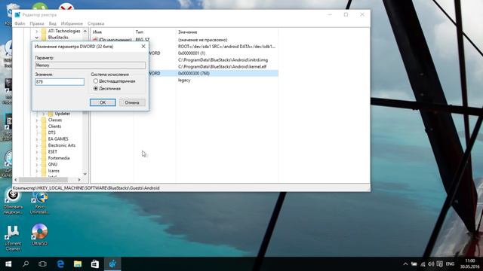The height and width of the screenshot is (271, 483).
Task: Open UltraISO desktop shortcut
Action: point(40,235)
